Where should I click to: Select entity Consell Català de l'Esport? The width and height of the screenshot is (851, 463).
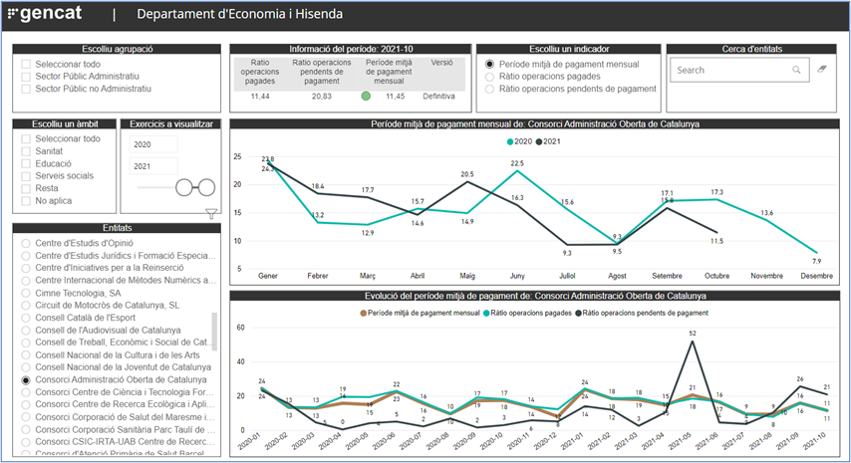click(x=26, y=319)
